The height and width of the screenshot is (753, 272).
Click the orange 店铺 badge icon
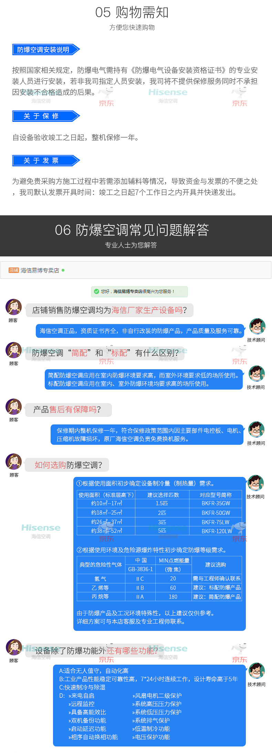14,270
